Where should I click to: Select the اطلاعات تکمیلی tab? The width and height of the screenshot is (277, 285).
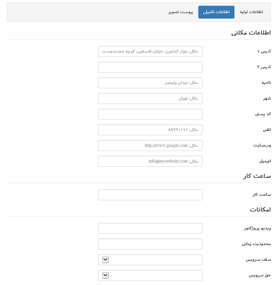tap(216, 12)
